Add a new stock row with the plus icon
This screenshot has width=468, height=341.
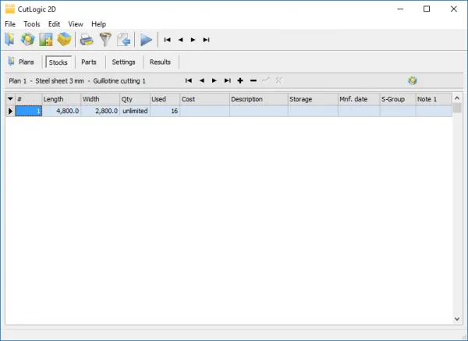240,80
